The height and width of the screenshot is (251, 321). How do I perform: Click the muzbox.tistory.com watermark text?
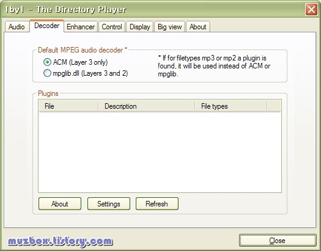pos(60,241)
